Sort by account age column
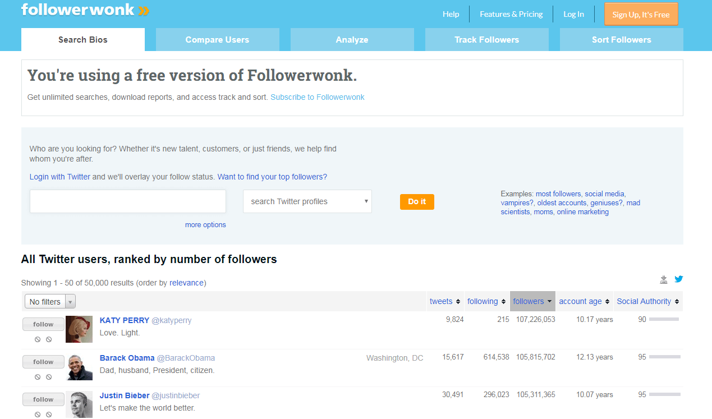The height and width of the screenshot is (419, 712). click(584, 301)
